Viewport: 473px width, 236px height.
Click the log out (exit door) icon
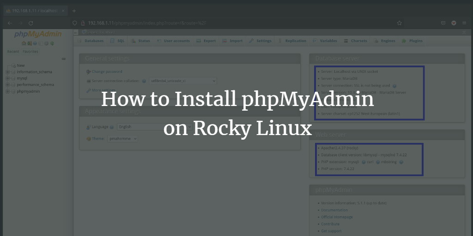29,43
